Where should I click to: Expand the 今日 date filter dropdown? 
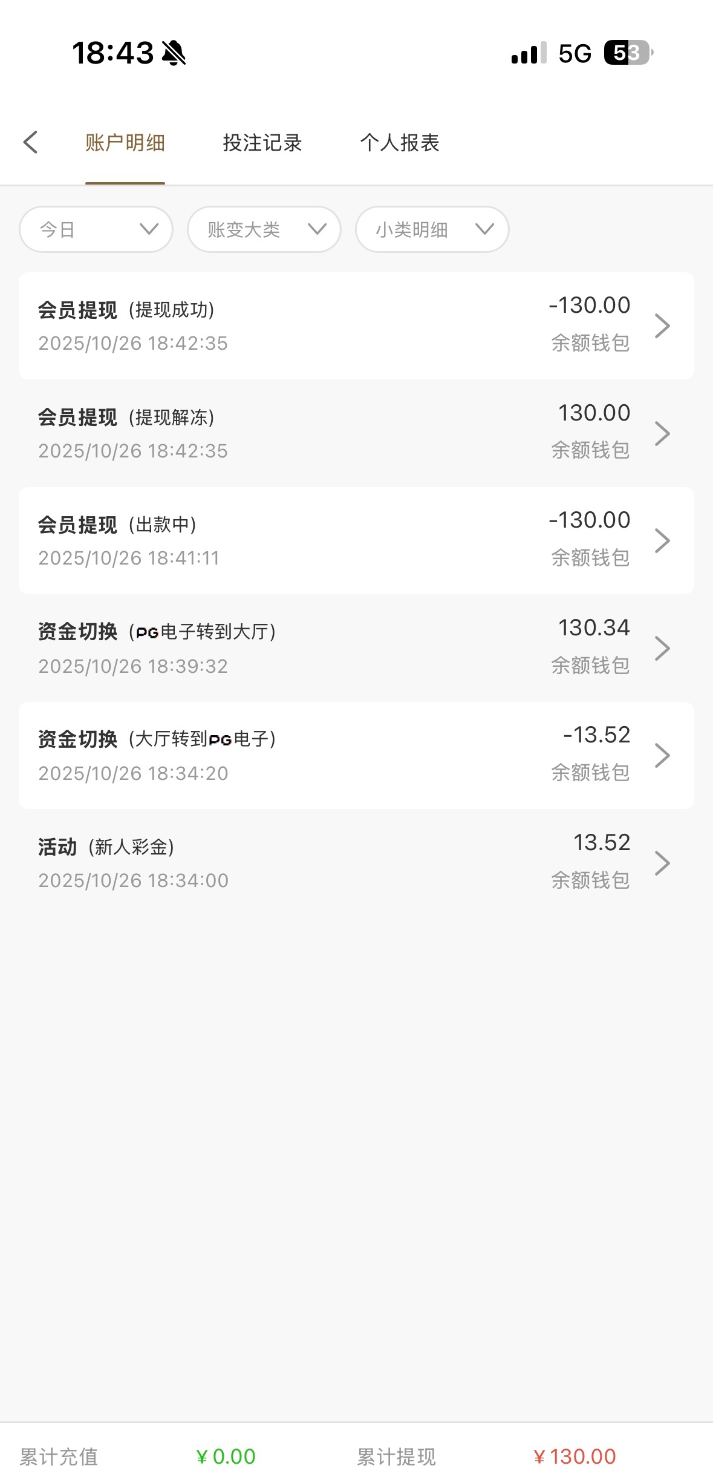tap(96, 229)
